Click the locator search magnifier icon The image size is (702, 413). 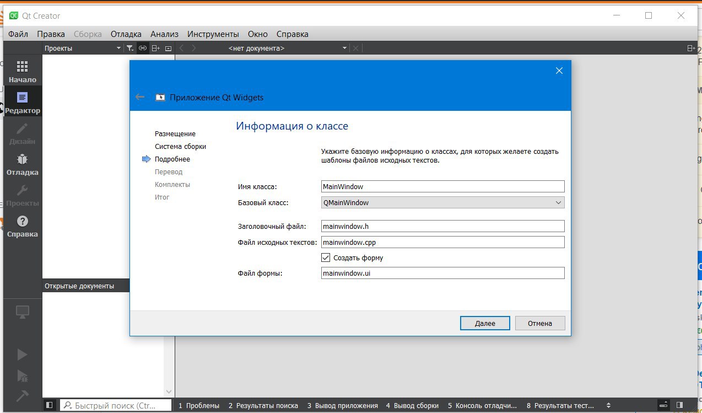[67, 405]
